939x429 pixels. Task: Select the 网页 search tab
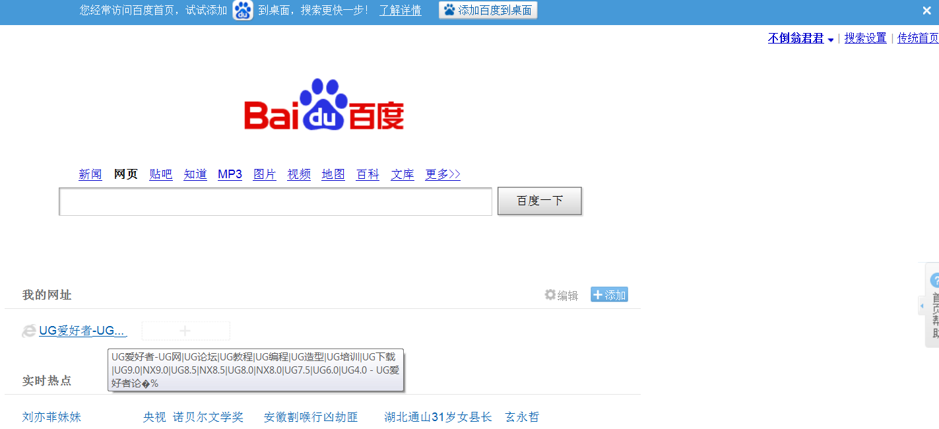(126, 174)
